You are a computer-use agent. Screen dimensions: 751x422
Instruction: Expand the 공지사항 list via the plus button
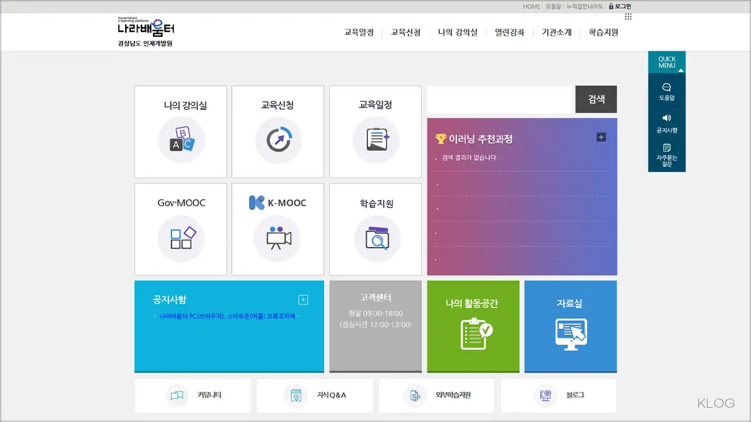click(302, 299)
